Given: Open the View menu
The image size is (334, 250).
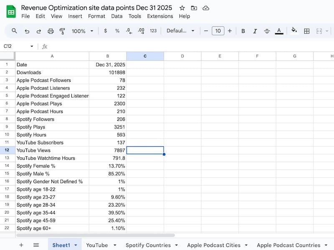Looking at the screenshot, I should (56, 16).
